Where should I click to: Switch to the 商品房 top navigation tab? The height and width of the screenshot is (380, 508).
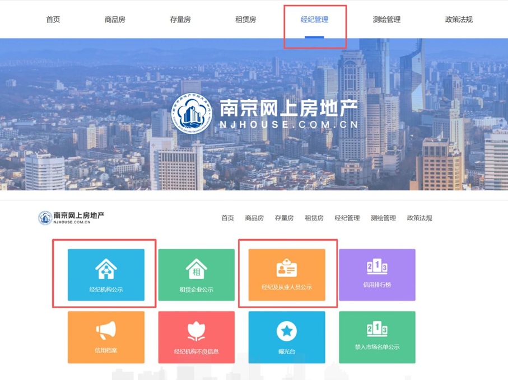115,20
